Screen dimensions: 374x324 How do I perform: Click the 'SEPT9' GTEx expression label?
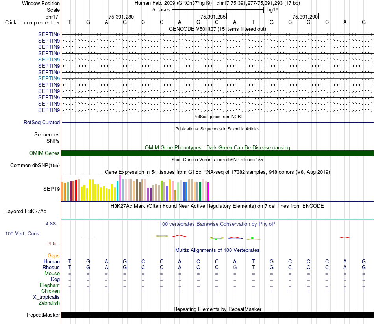[x=51, y=189]
